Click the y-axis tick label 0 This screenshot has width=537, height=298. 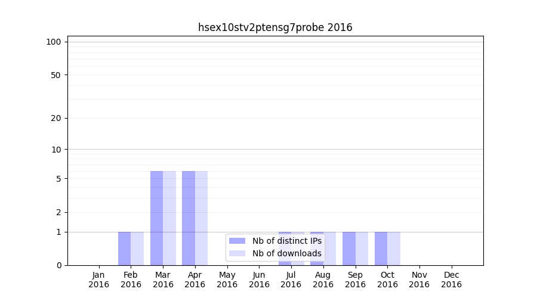[58, 265]
